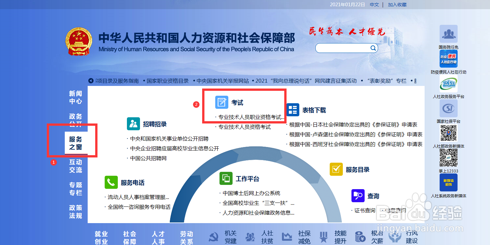Open "我向总理说句话" 网民建言征集活动 link
The width and height of the screenshot is (490, 245).
point(306,81)
